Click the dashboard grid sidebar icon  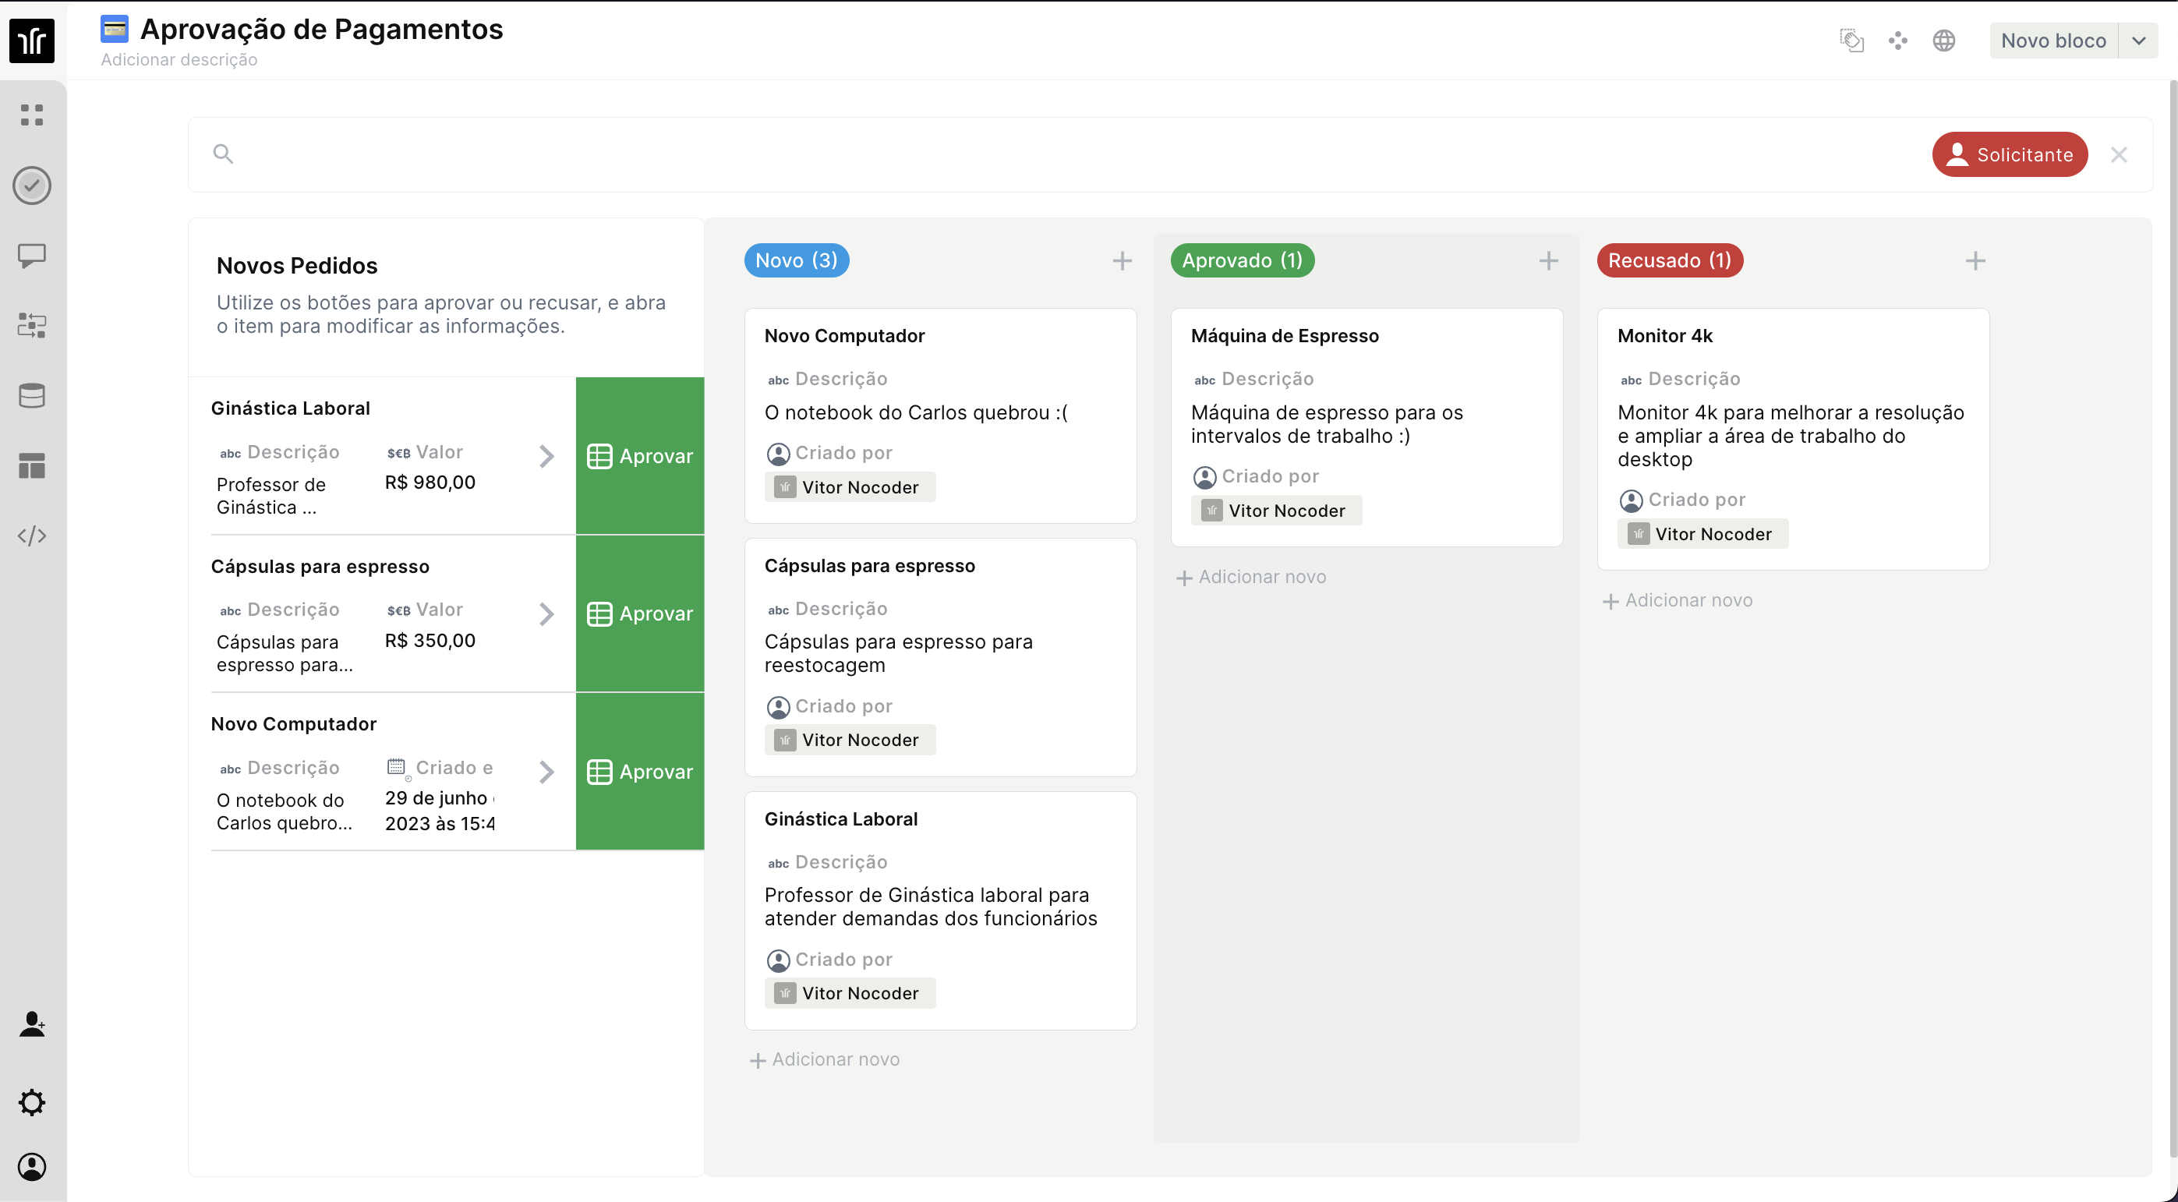click(32, 115)
